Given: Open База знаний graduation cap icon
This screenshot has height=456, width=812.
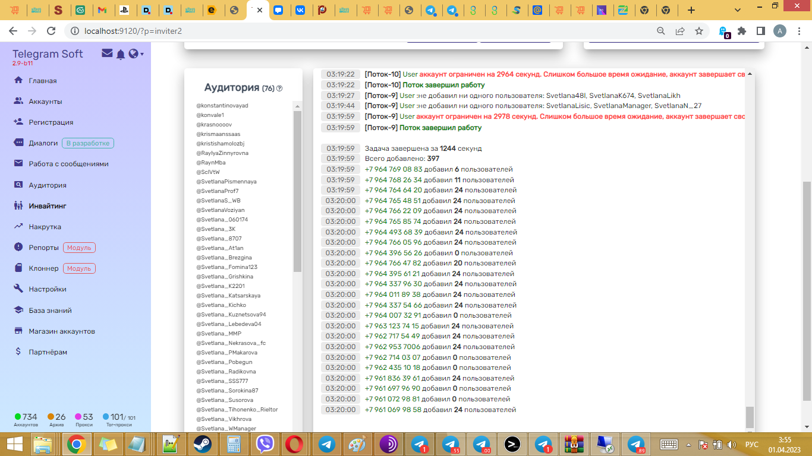Looking at the screenshot, I should tap(18, 310).
